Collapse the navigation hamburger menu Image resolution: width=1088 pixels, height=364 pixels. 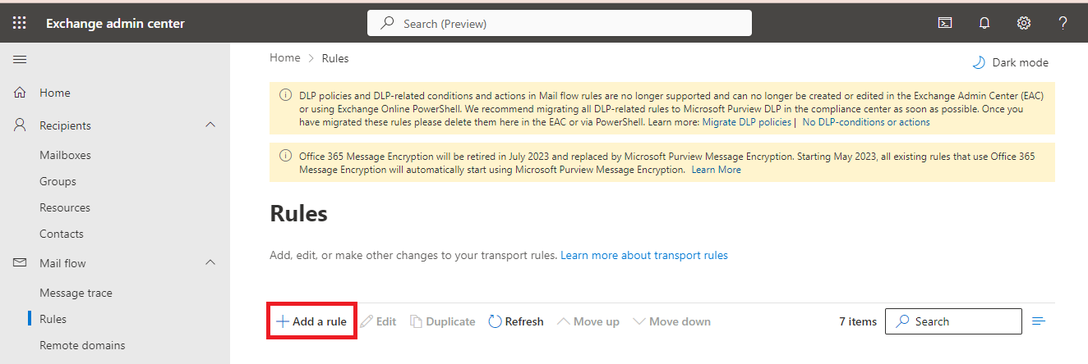[20, 59]
